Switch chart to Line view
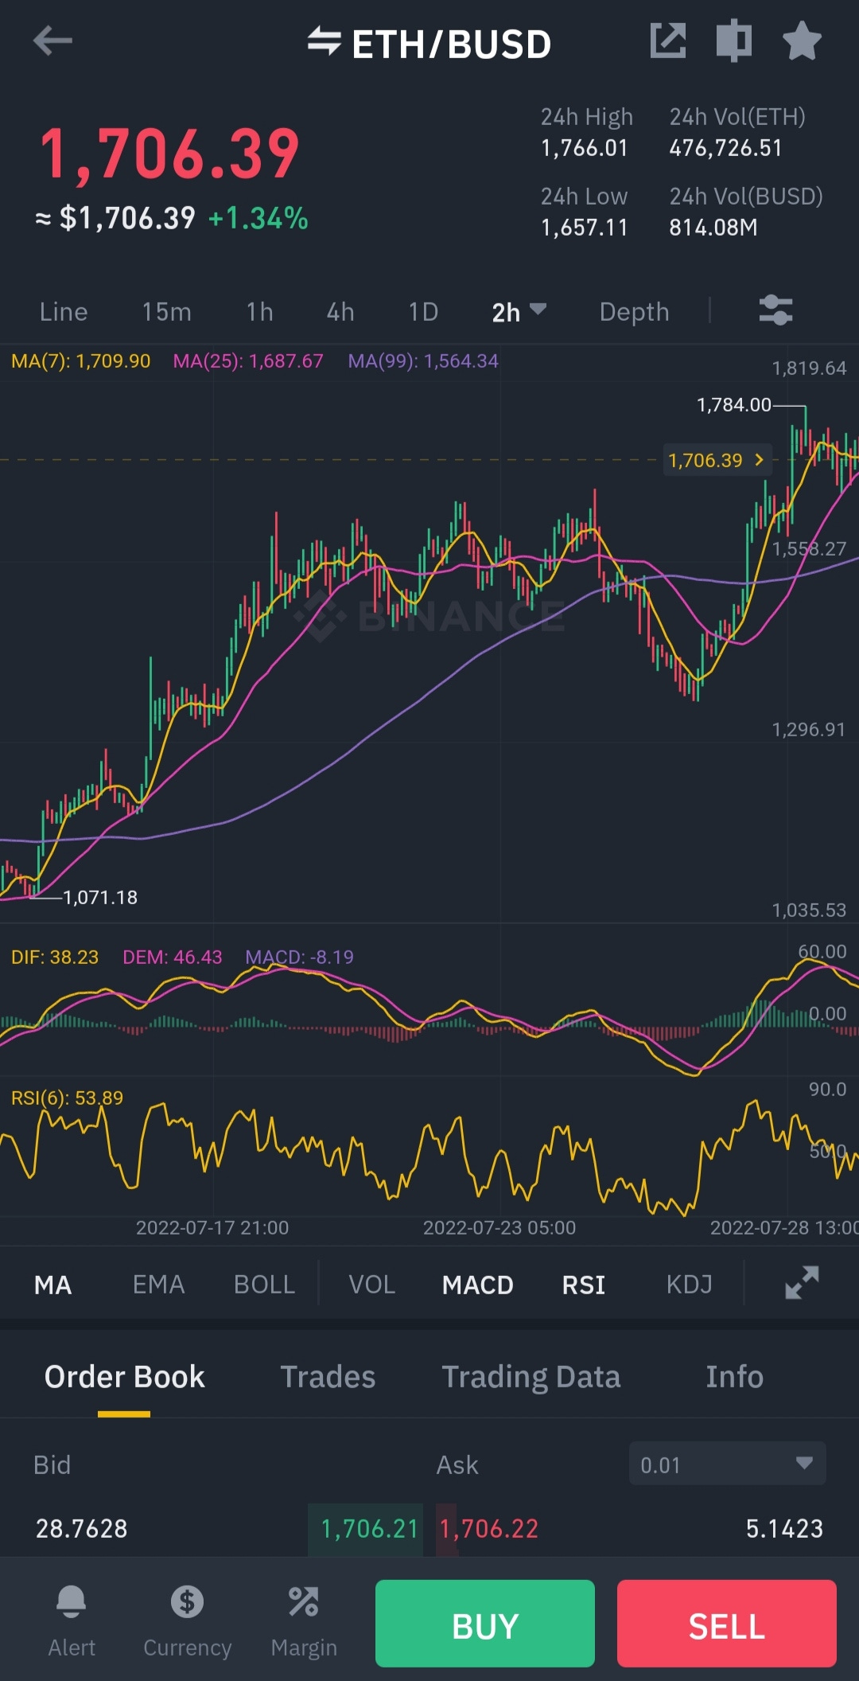The width and height of the screenshot is (859, 1681). coord(64,312)
